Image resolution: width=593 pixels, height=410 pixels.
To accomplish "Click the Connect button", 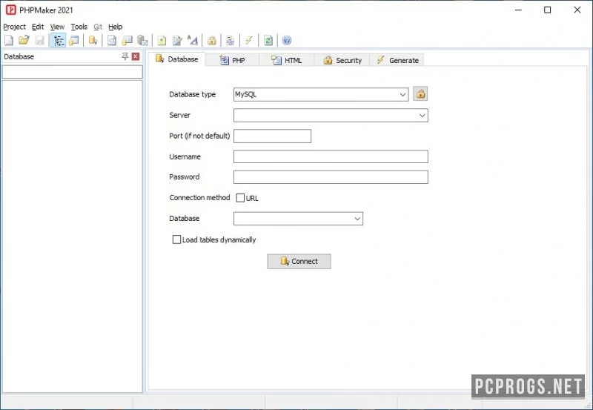I will 299,262.
